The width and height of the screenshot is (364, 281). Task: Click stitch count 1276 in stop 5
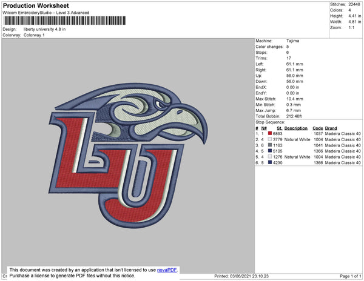pyautogui.click(x=278, y=157)
